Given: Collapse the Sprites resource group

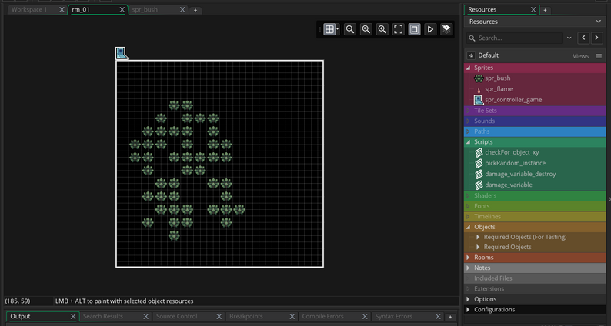Looking at the screenshot, I should [468, 68].
